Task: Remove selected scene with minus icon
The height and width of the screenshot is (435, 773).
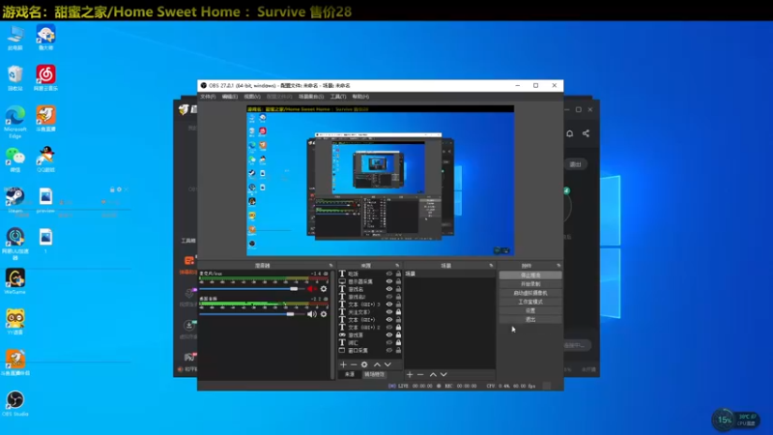Action: coord(420,375)
